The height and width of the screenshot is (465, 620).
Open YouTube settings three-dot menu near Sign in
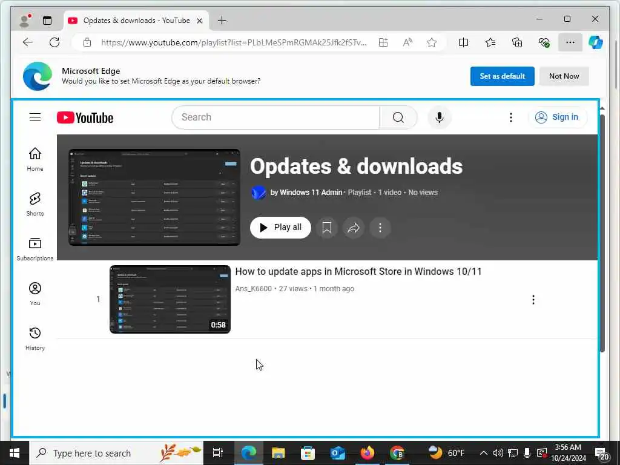(x=511, y=117)
